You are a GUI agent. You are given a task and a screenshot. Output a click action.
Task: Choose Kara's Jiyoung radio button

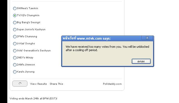pos(15,72)
